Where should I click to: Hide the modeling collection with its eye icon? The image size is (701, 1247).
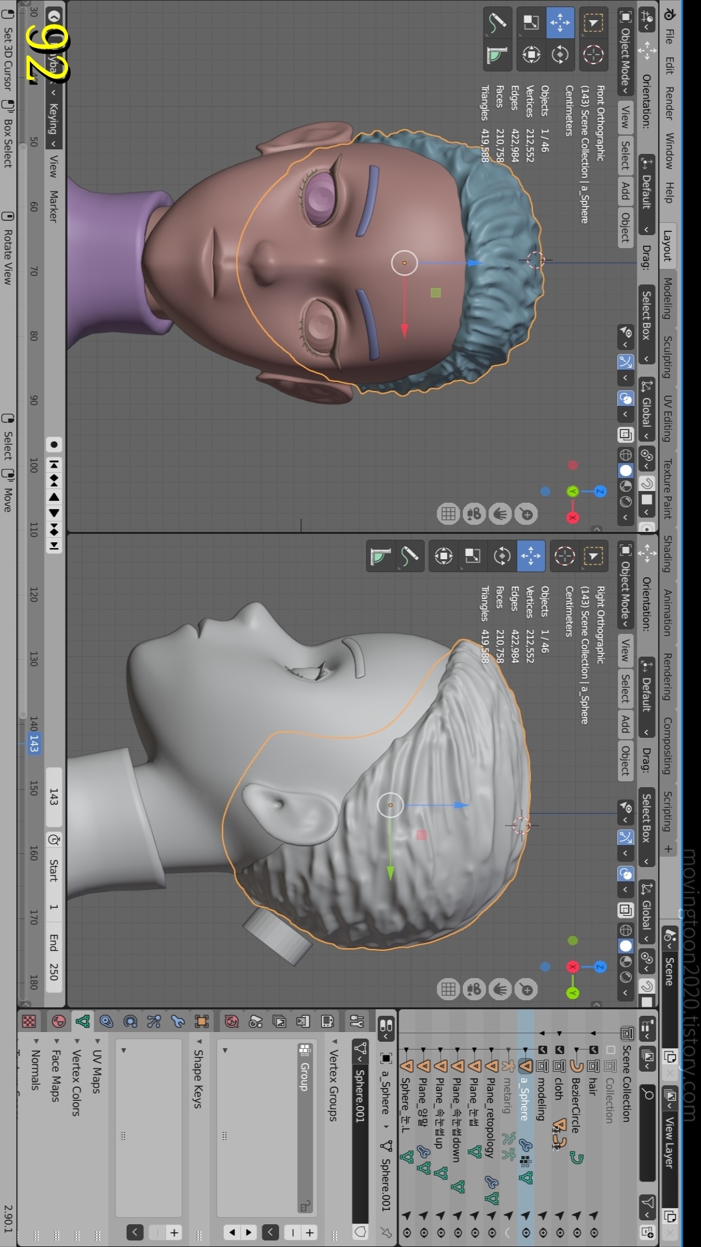tap(543, 1232)
